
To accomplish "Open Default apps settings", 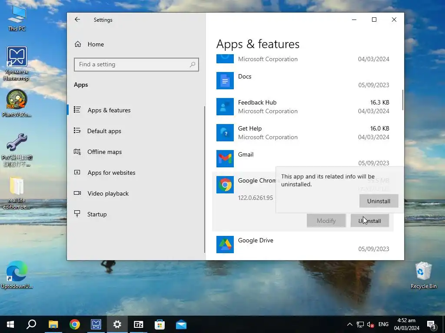I will [x=104, y=131].
